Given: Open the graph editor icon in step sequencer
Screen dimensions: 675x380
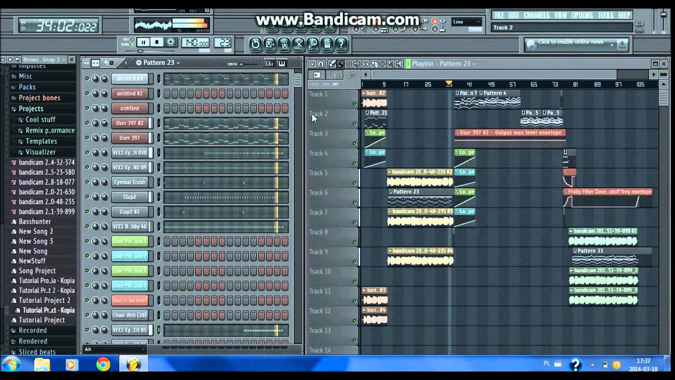Looking at the screenshot, I should tap(269, 63).
